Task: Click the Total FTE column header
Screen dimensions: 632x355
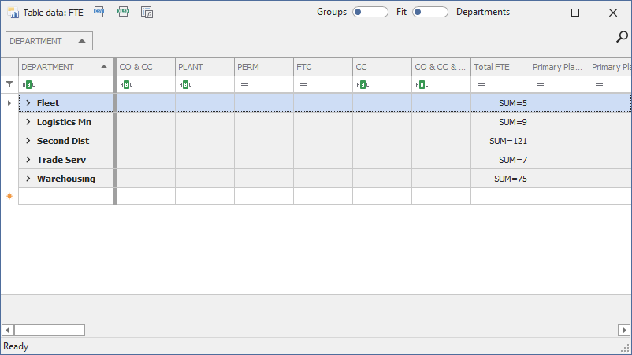Action: pyautogui.click(x=500, y=67)
